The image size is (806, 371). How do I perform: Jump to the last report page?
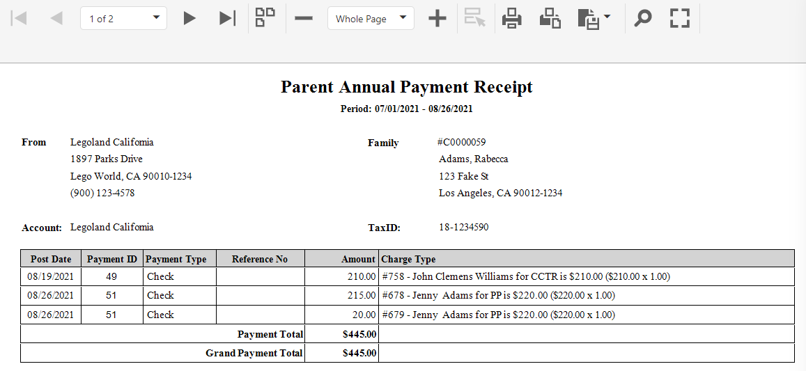click(227, 19)
